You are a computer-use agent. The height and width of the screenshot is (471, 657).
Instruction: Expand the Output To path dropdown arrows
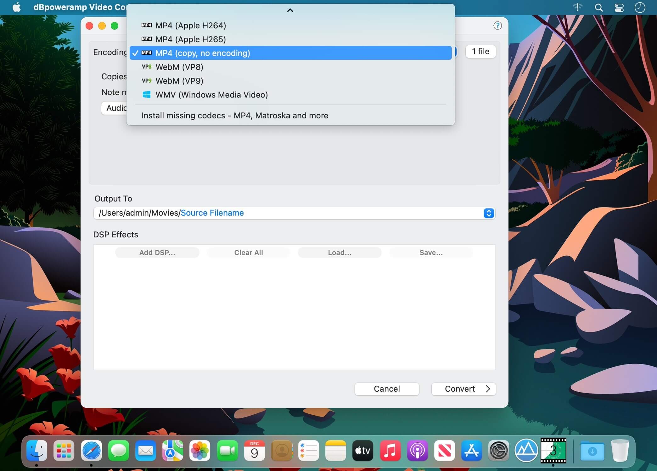(x=488, y=213)
